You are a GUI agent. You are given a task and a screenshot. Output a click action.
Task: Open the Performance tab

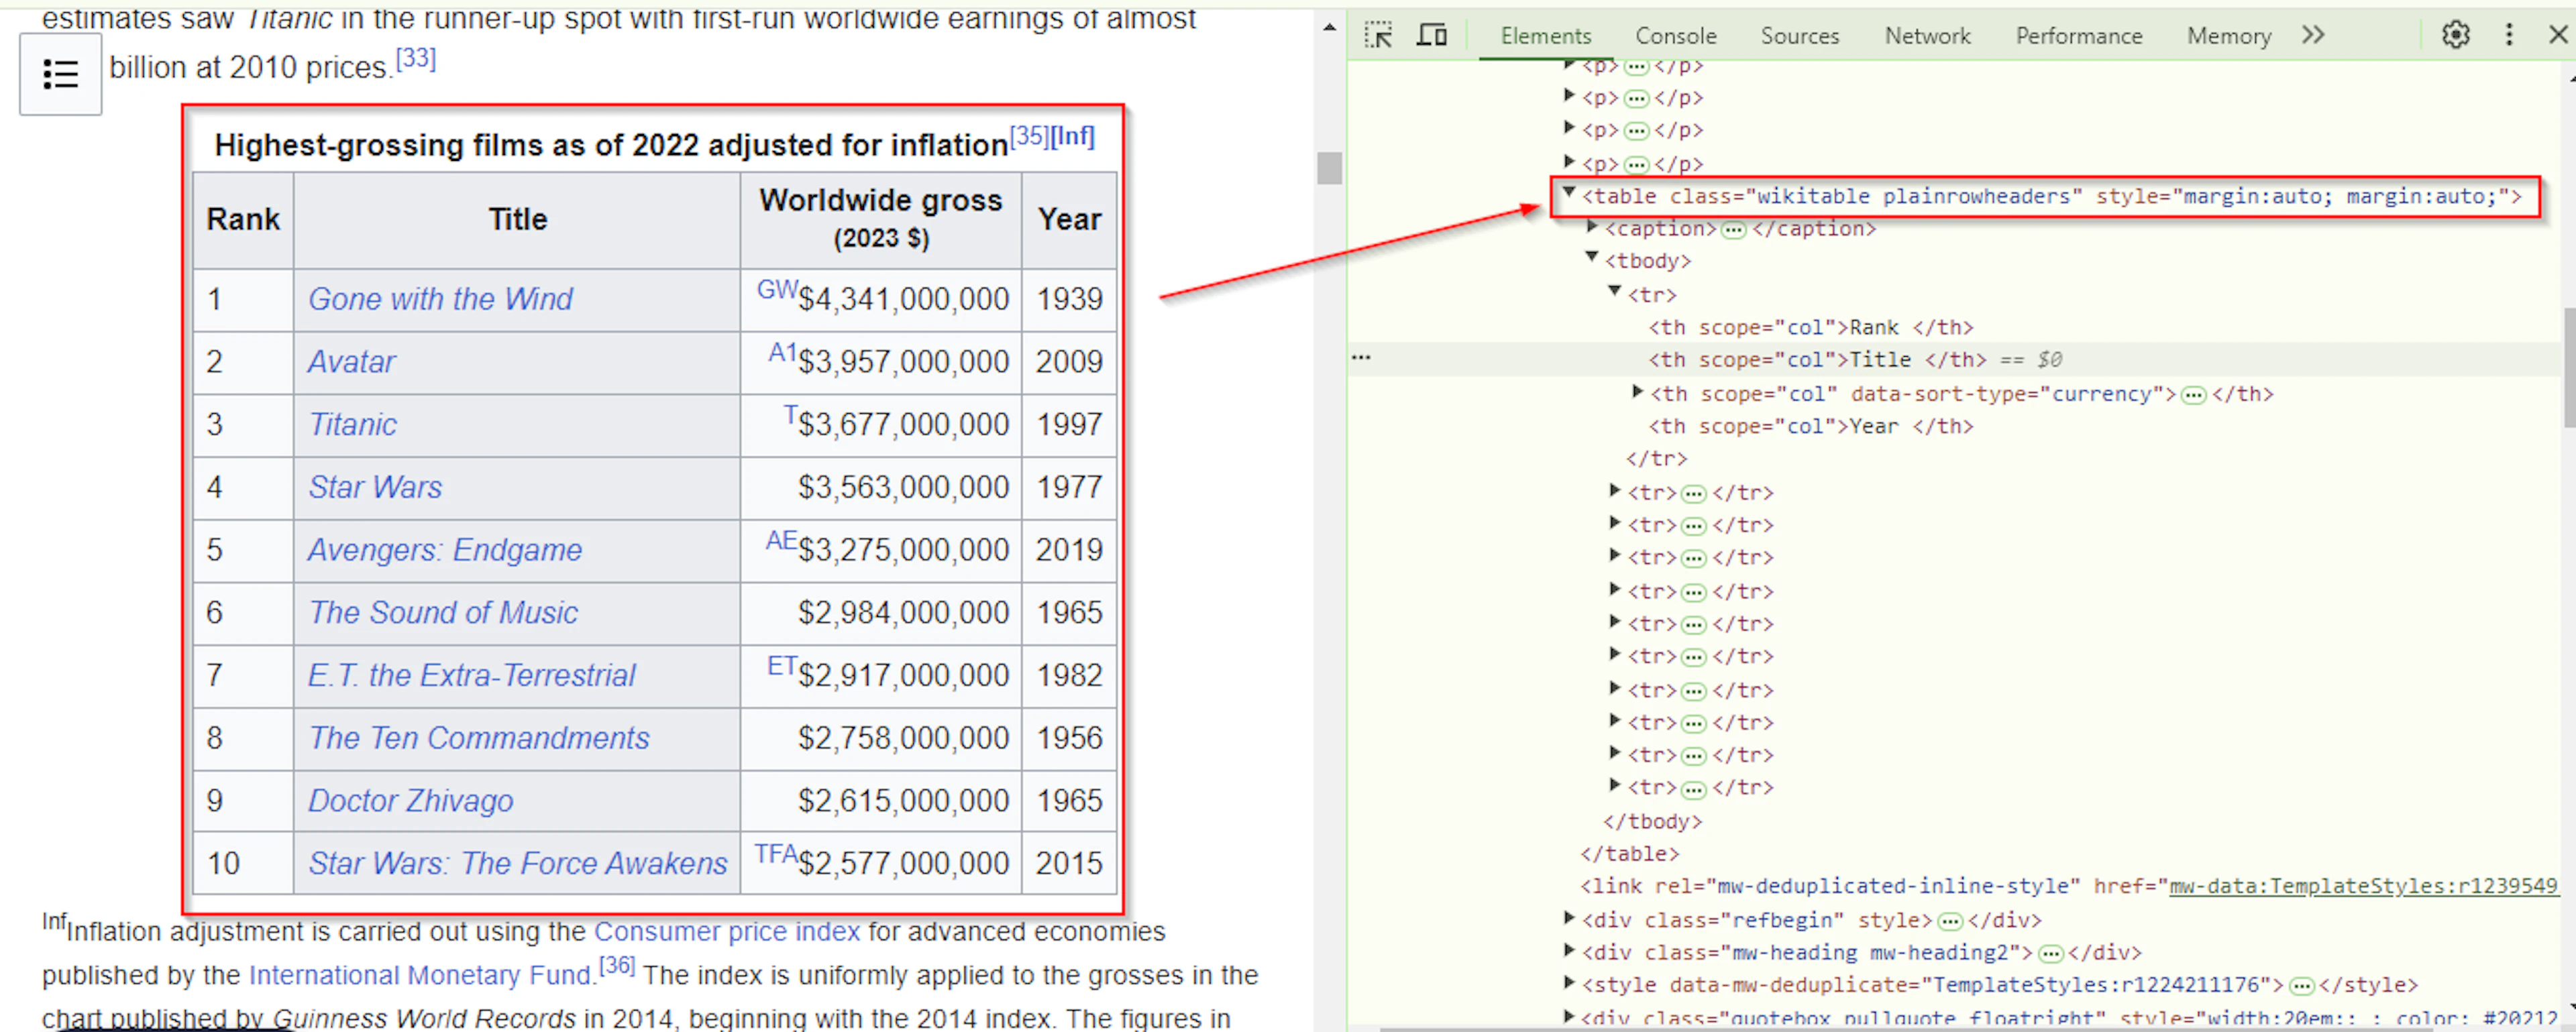tap(2079, 36)
